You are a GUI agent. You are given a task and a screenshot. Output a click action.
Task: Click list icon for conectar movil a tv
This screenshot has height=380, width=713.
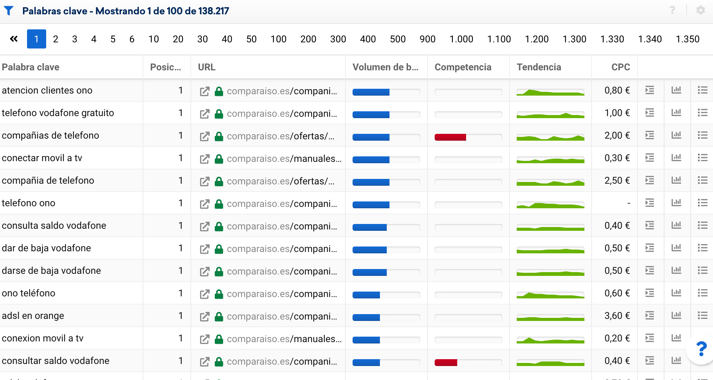[702, 158]
